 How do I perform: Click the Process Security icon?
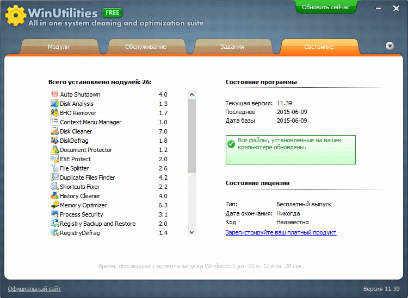click(54, 214)
